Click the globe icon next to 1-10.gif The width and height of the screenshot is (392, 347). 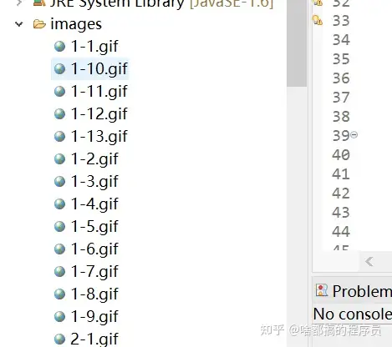click(59, 69)
